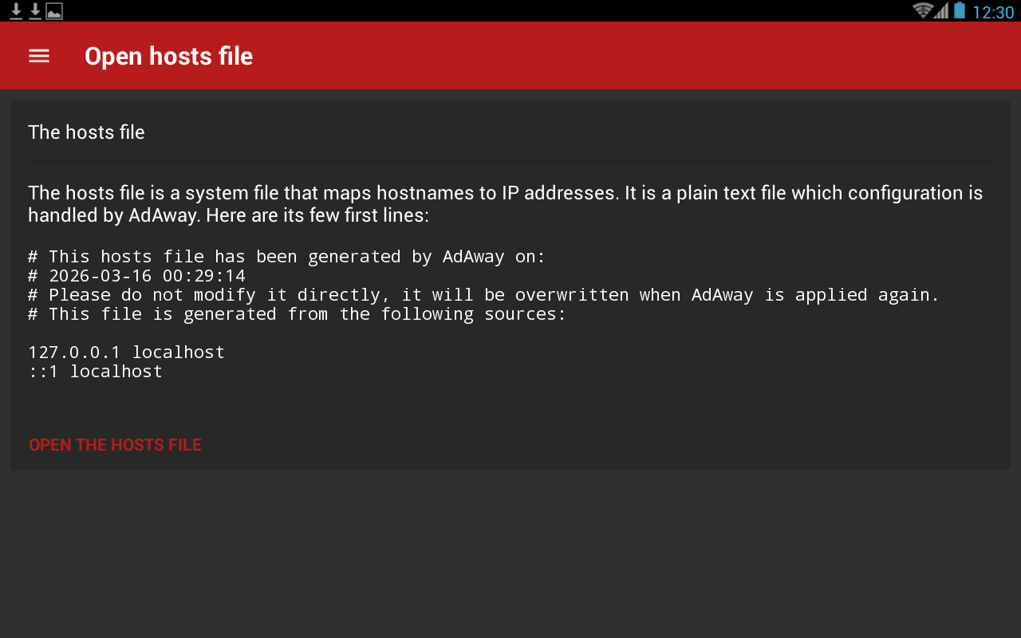The image size is (1021, 638).
Task: Click the "generated by AdAway on" comment line
Action: [x=286, y=257]
